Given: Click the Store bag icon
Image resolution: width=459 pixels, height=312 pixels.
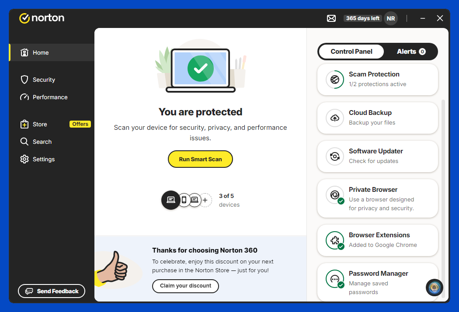Looking at the screenshot, I should pos(24,124).
